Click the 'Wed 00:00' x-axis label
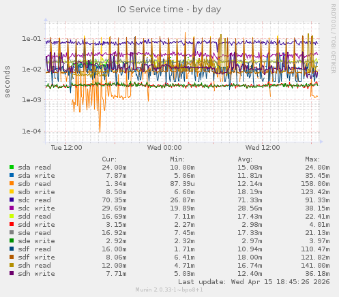The height and width of the screenshot is (297, 339). pyautogui.click(x=164, y=148)
